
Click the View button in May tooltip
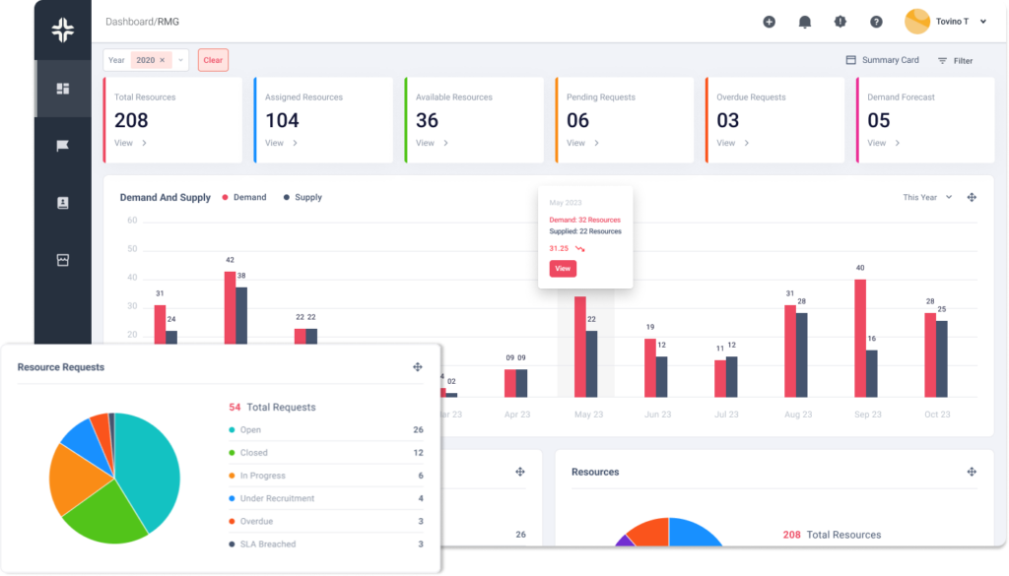(x=563, y=268)
